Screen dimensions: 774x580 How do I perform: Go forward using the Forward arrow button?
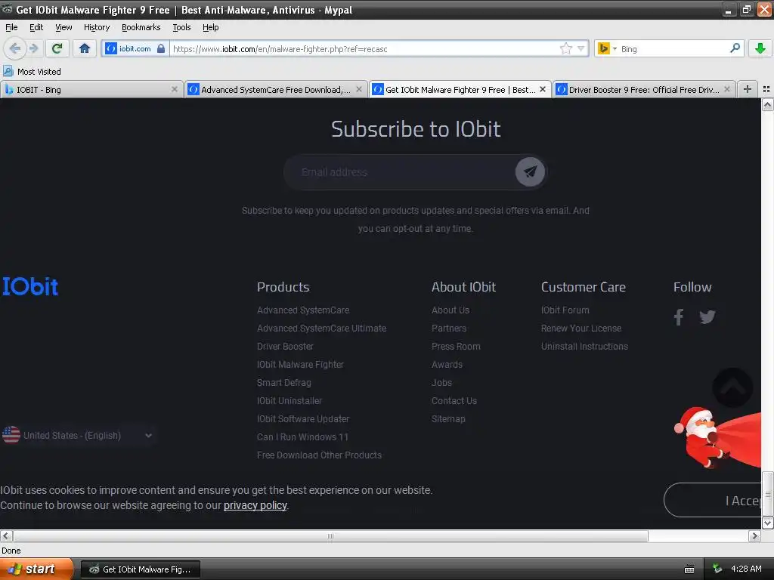(x=33, y=48)
